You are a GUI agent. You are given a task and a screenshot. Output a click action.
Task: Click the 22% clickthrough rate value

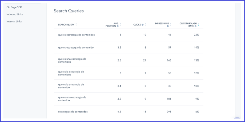[x=196, y=35]
